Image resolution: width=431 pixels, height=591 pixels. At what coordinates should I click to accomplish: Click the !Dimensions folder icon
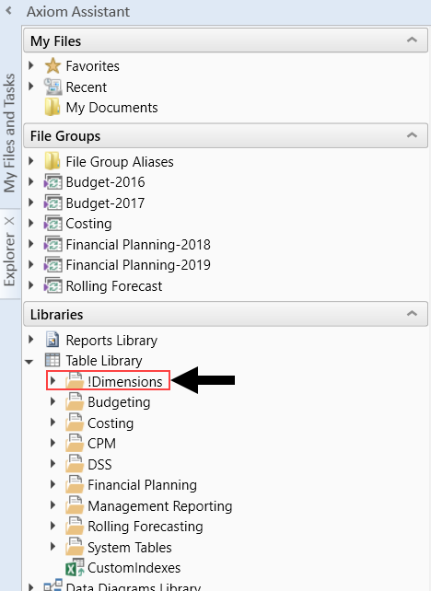(75, 380)
